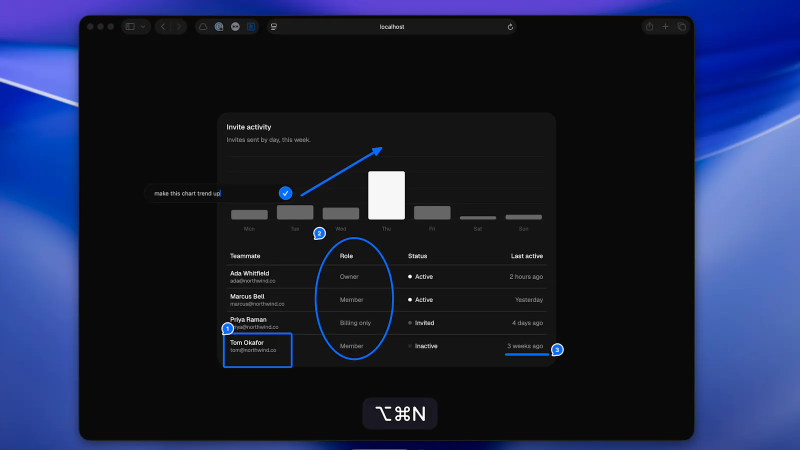Click the Teammate column header
This screenshot has height=450, width=800.
[x=245, y=256]
